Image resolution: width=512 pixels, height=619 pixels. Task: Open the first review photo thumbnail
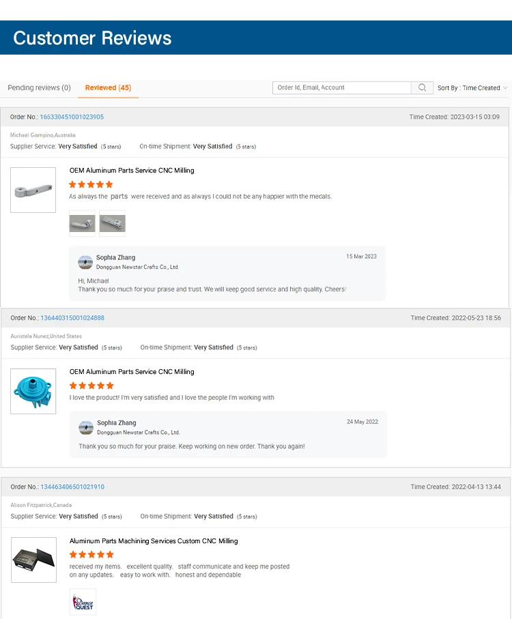[83, 223]
